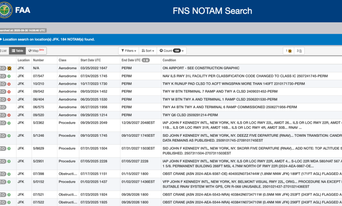Toggle the selector pill on row 5/2362
Image resolution: width=342 pixels, height=206 pixels.
click(x=3, y=123)
